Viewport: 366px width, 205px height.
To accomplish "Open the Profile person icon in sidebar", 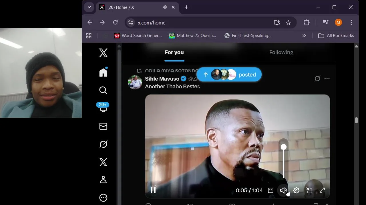I will pyautogui.click(x=103, y=180).
